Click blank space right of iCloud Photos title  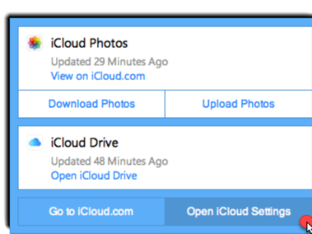[221, 43]
